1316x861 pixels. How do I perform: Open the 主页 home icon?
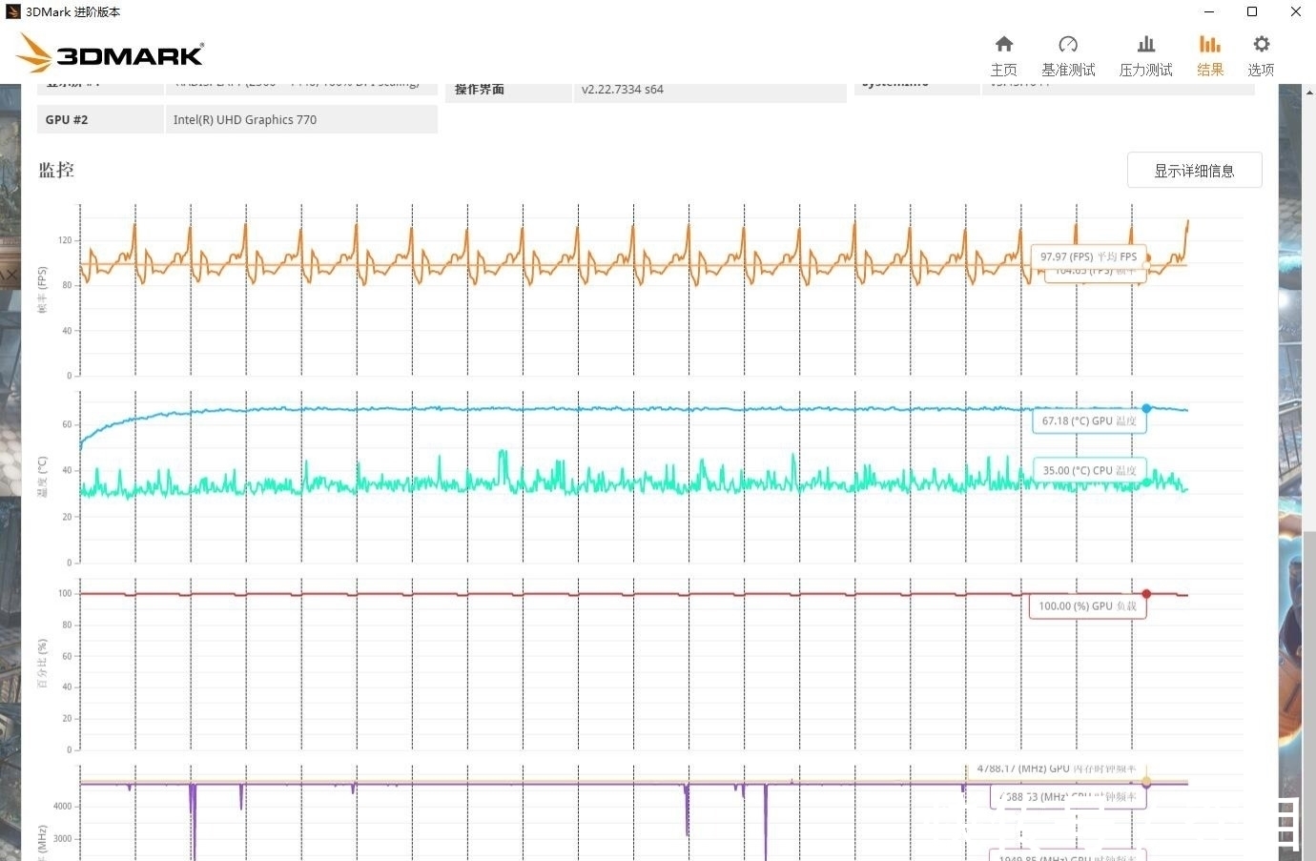click(x=1003, y=44)
